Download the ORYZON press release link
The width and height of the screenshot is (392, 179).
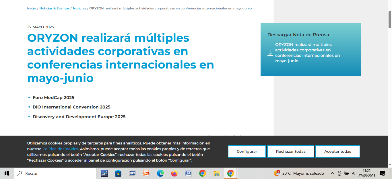pyautogui.click(x=307, y=53)
